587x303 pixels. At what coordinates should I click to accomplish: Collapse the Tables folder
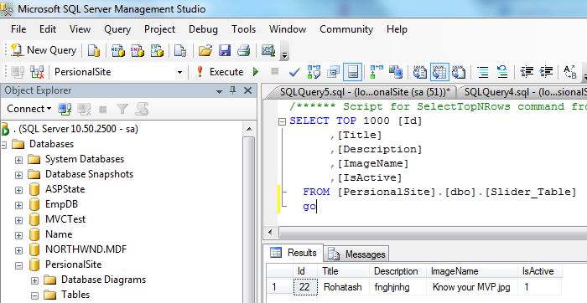point(34,295)
